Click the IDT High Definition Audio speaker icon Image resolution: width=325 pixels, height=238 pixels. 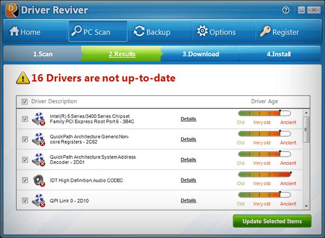39,180
